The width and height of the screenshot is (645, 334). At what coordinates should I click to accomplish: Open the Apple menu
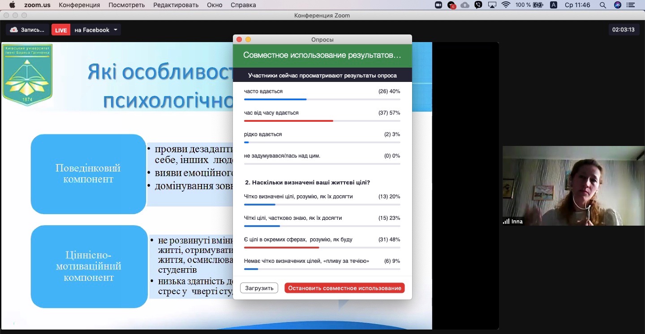pyautogui.click(x=12, y=5)
